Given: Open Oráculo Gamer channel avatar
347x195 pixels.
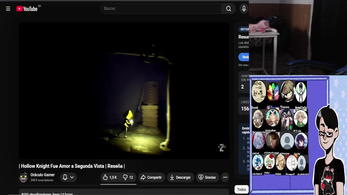Looking at the screenshot, I should [23, 177].
